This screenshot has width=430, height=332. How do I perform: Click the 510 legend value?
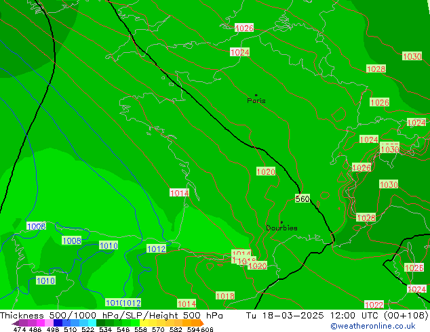[x=71, y=329]
